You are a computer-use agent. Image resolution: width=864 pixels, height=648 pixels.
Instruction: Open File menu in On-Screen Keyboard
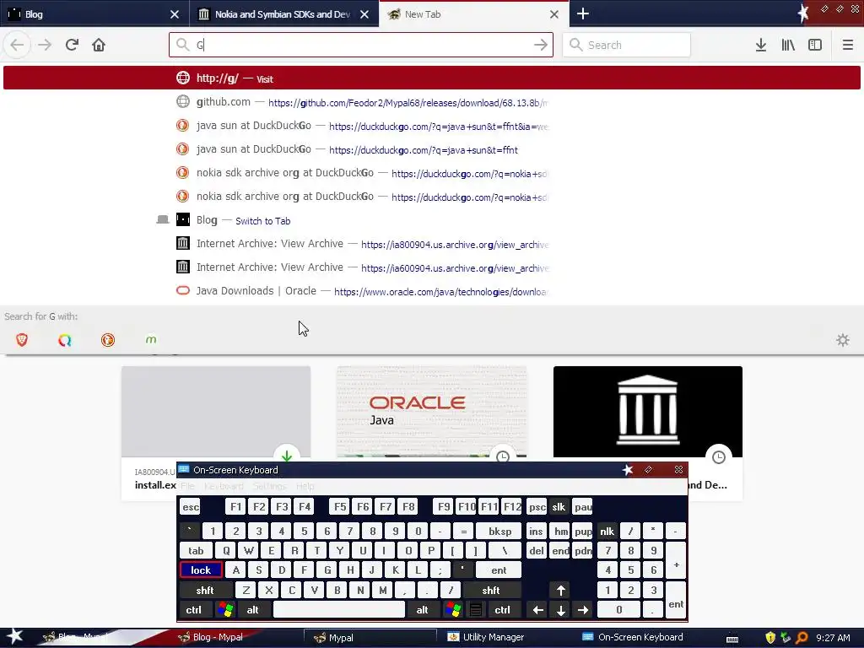coord(187,486)
